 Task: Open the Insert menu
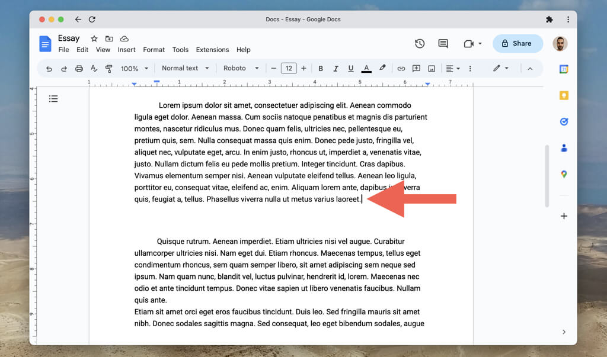click(x=126, y=50)
